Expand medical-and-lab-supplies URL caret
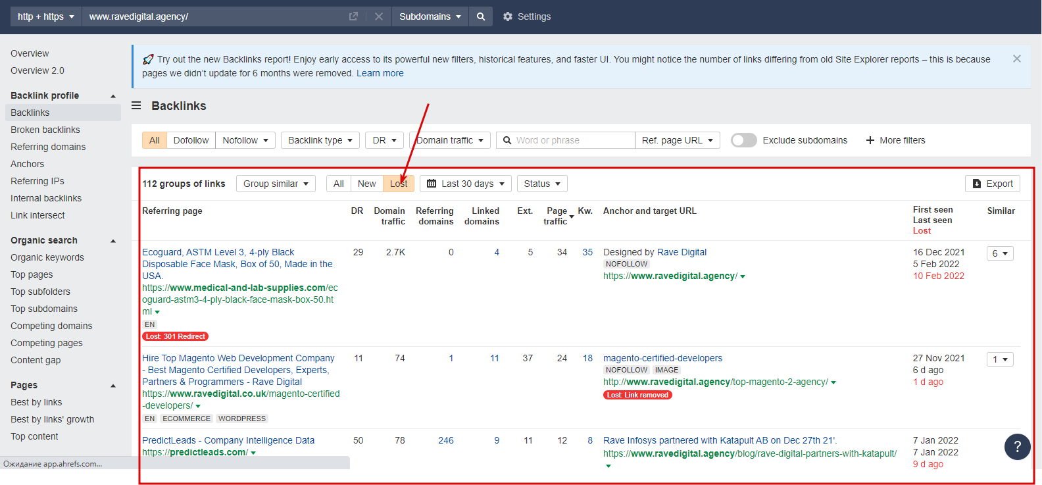 [x=157, y=312]
